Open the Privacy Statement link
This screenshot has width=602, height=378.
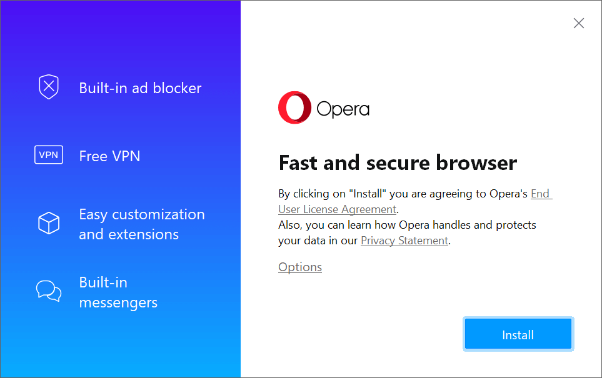click(404, 240)
